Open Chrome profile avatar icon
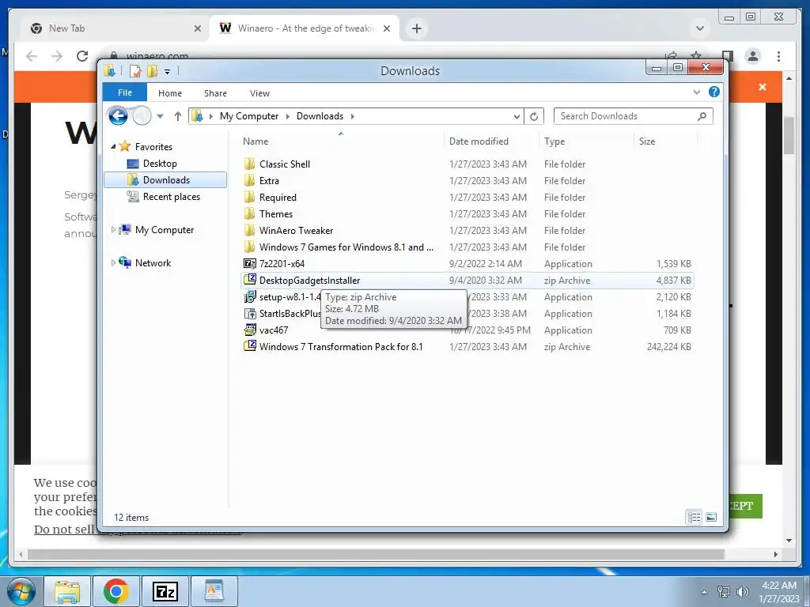 [x=753, y=56]
